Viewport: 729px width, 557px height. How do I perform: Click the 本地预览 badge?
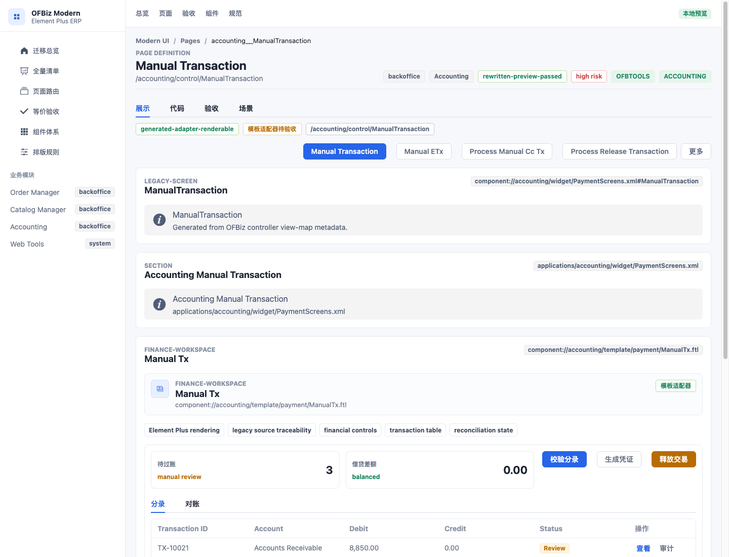coord(695,14)
